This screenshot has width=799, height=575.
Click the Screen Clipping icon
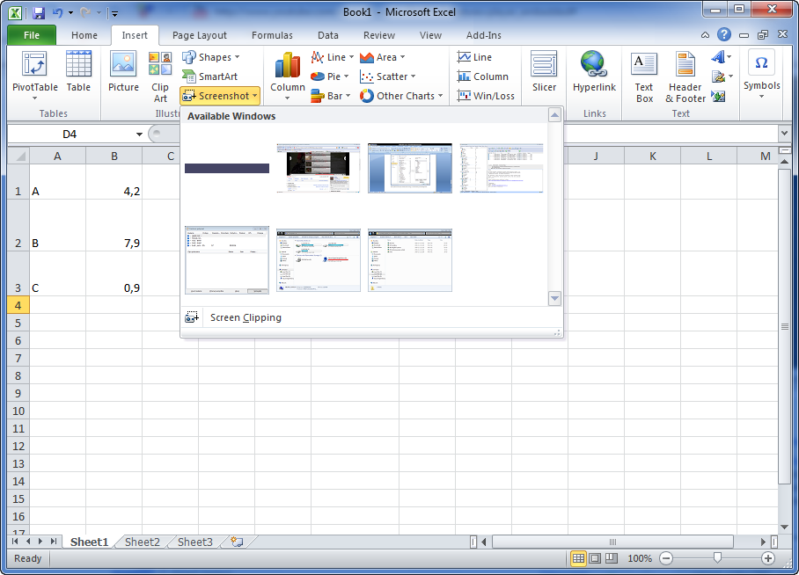[192, 317]
